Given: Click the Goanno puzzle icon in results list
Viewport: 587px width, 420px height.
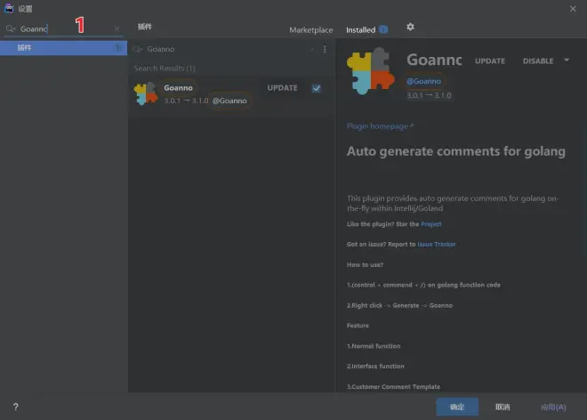Looking at the screenshot, I should 146,93.
